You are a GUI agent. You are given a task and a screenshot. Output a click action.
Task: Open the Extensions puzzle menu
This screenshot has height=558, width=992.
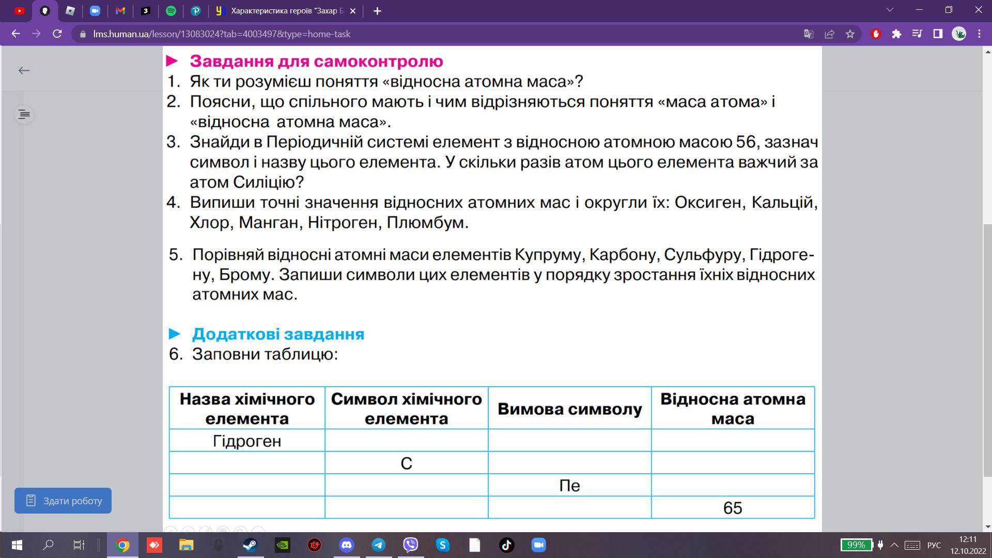click(x=896, y=34)
